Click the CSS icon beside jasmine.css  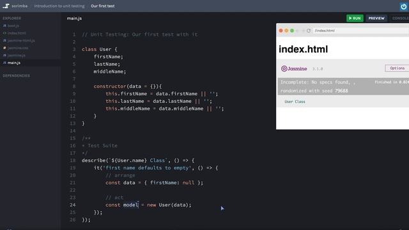point(4,48)
